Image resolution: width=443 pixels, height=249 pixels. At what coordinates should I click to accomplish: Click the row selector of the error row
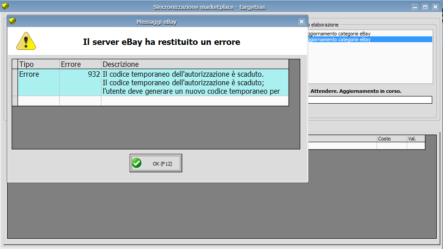pyautogui.click(x=15, y=83)
